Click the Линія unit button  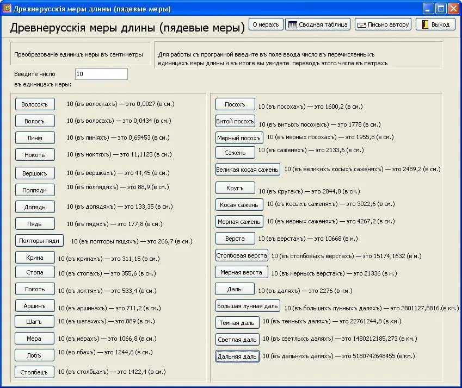click(x=35, y=138)
